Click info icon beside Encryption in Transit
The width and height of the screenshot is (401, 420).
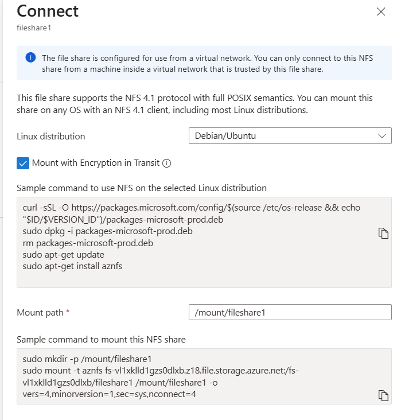[167, 164]
